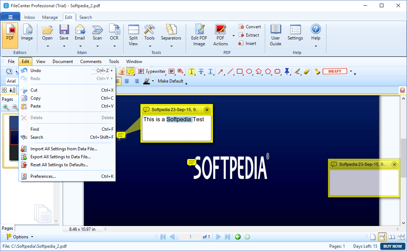Select Export All Settings to Data File
The width and height of the screenshot is (407, 251).
(67, 157)
